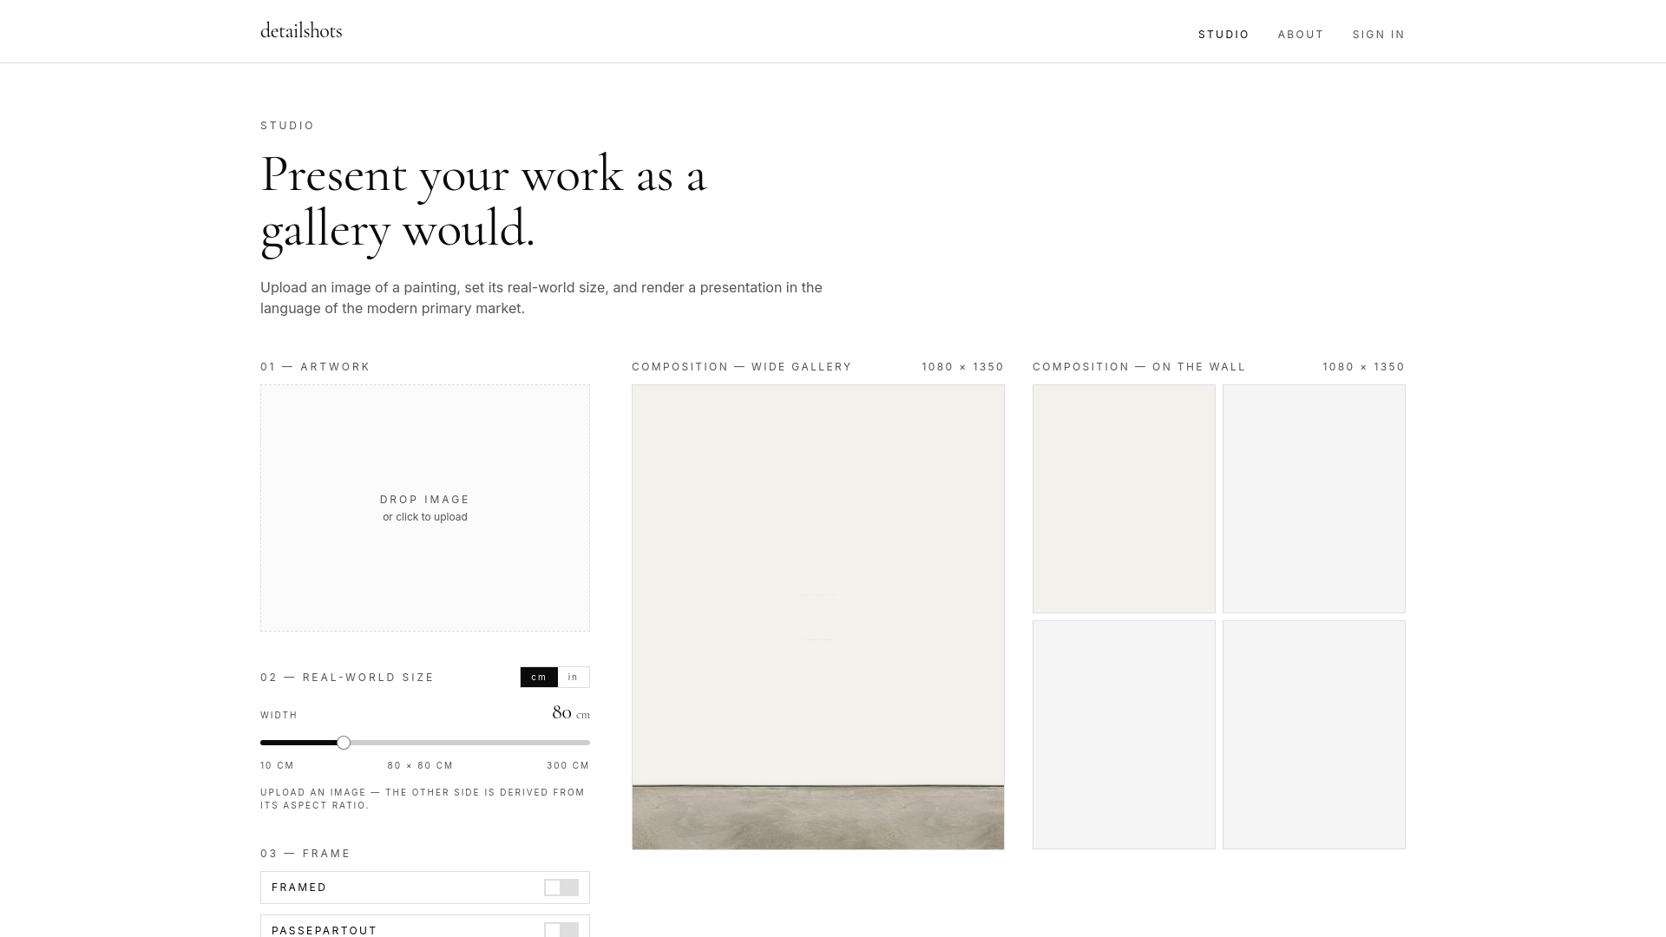This screenshot has height=937, width=1666.
Task: Switch size units to cm
Action: [539, 677]
